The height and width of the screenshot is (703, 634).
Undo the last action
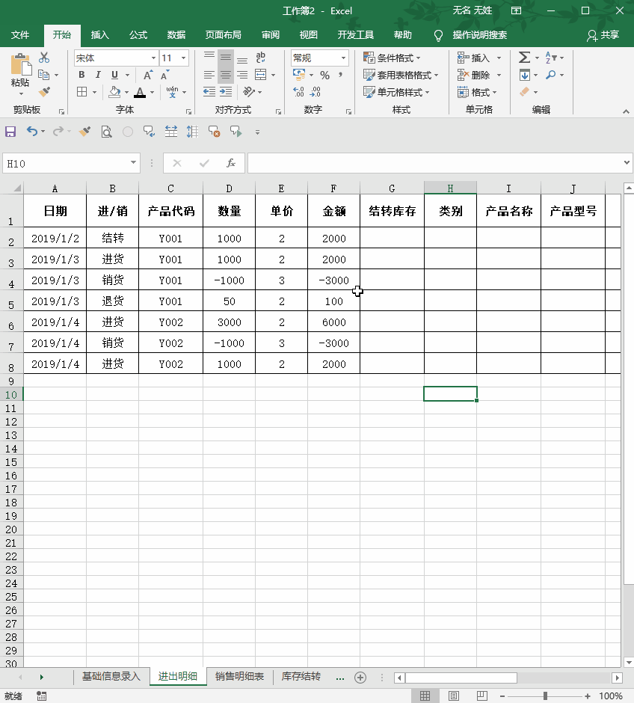[x=32, y=132]
